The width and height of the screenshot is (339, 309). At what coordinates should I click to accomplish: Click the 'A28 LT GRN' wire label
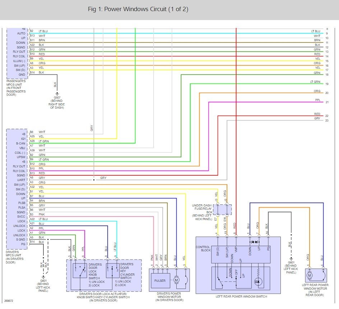(40, 141)
